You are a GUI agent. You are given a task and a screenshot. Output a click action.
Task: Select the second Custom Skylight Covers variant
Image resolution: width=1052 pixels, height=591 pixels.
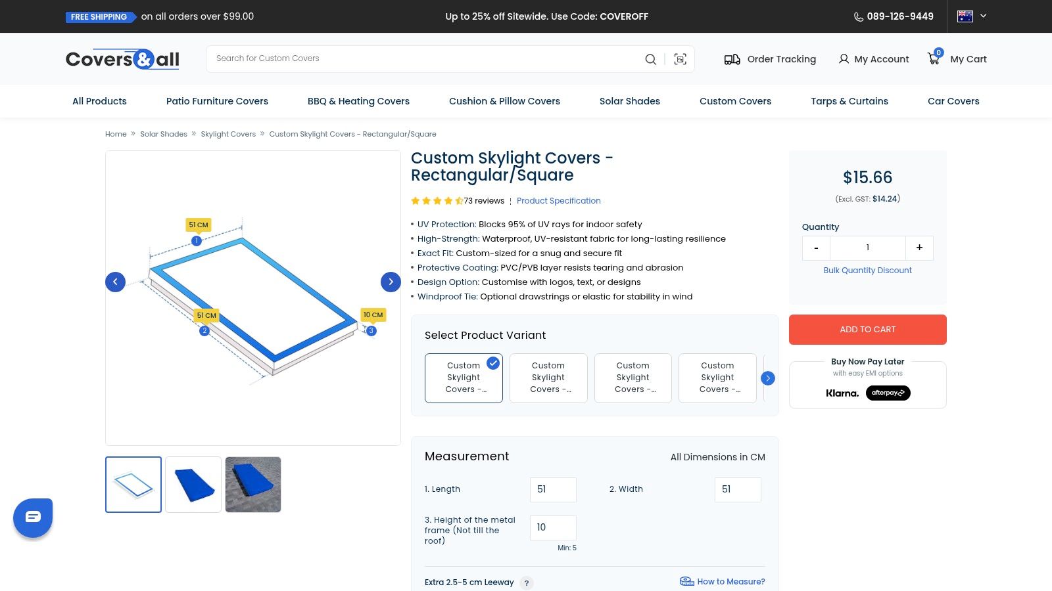point(548,378)
